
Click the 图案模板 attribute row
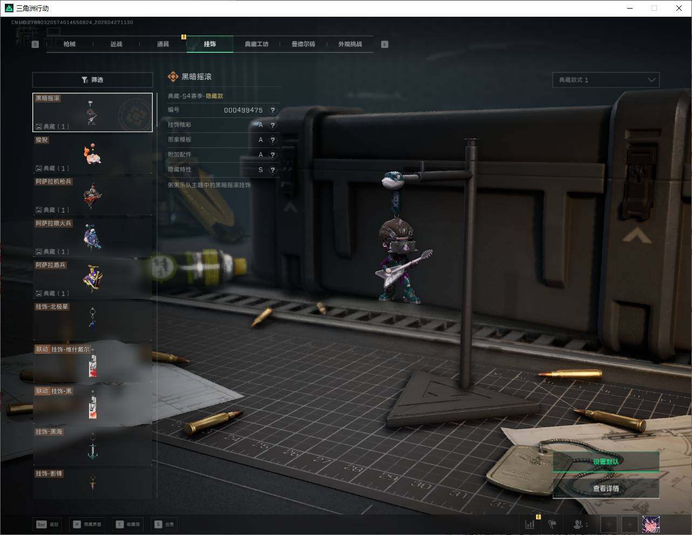[x=223, y=140]
